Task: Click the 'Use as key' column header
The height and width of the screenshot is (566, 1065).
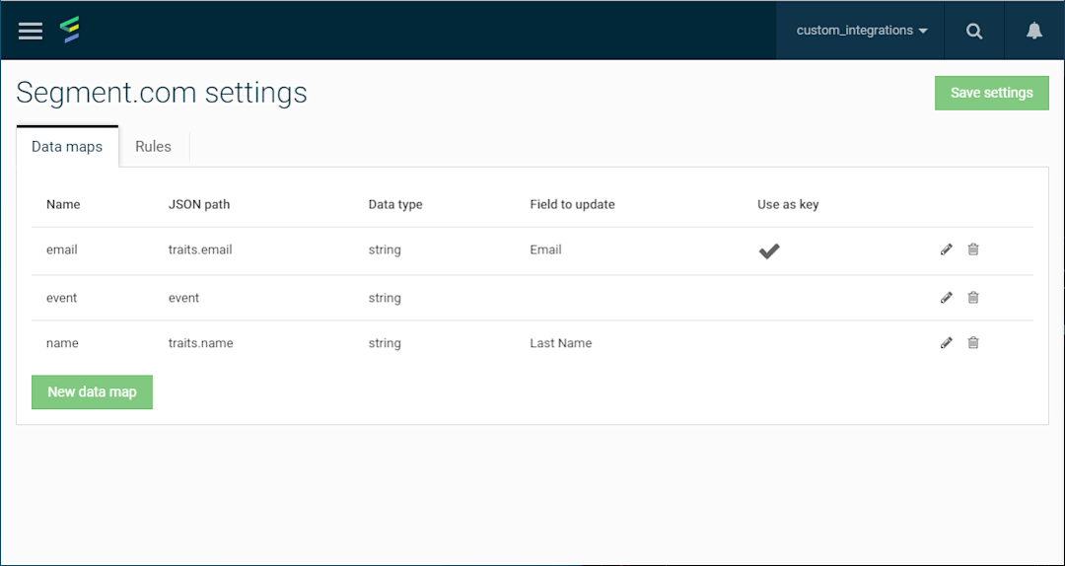Action: coord(788,204)
